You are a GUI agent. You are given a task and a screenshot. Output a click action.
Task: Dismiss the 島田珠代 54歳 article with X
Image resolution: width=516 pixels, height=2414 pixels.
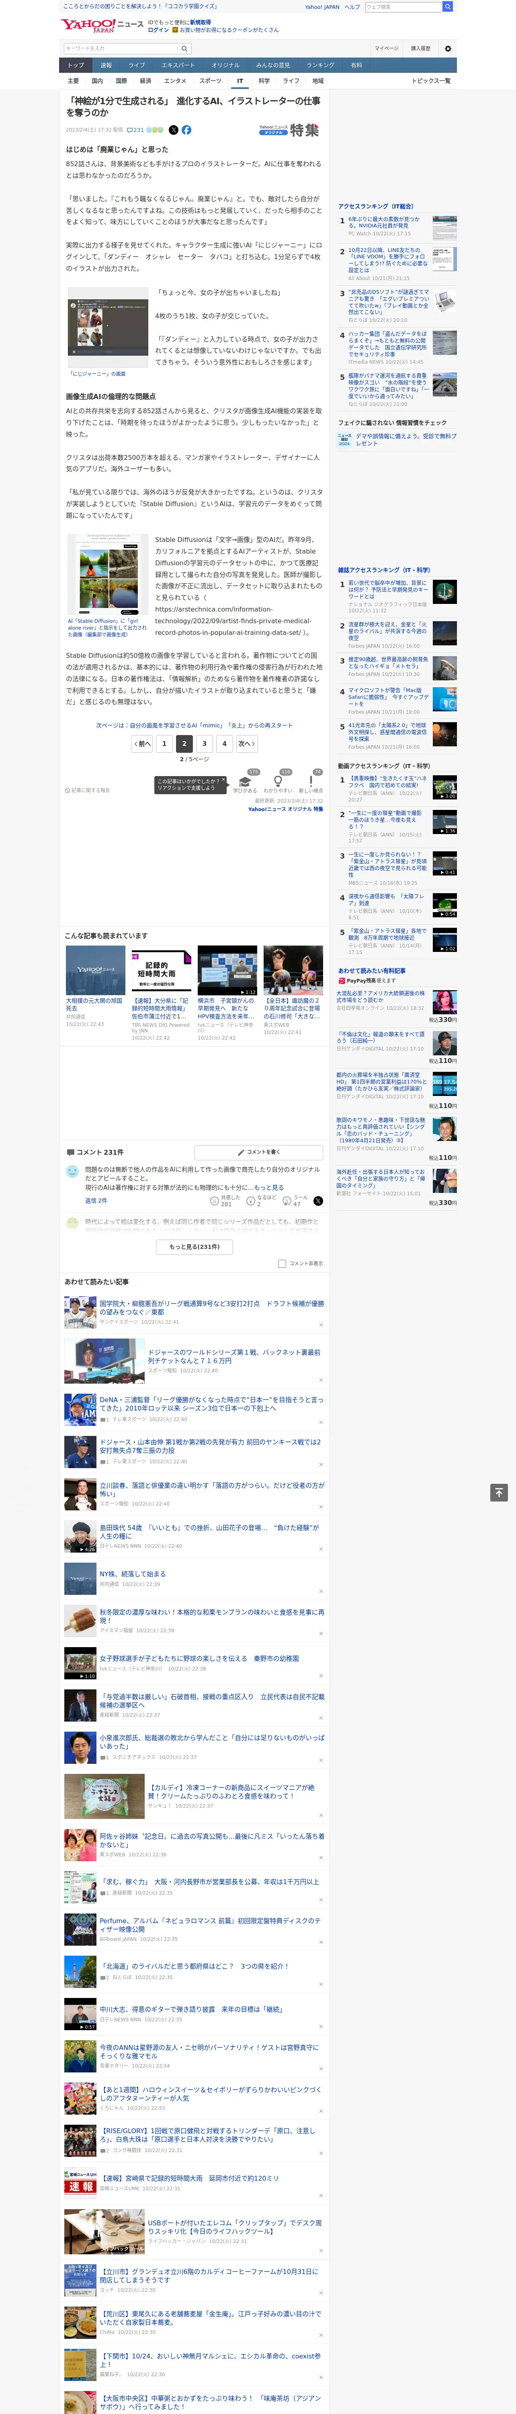click(x=321, y=1549)
